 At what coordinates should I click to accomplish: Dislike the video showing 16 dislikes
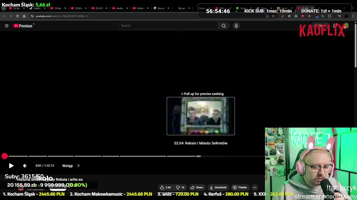pyautogui.click(x=180, y=187)
